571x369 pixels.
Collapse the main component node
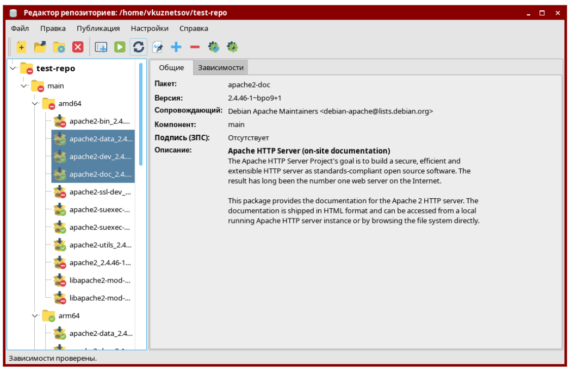24,86
